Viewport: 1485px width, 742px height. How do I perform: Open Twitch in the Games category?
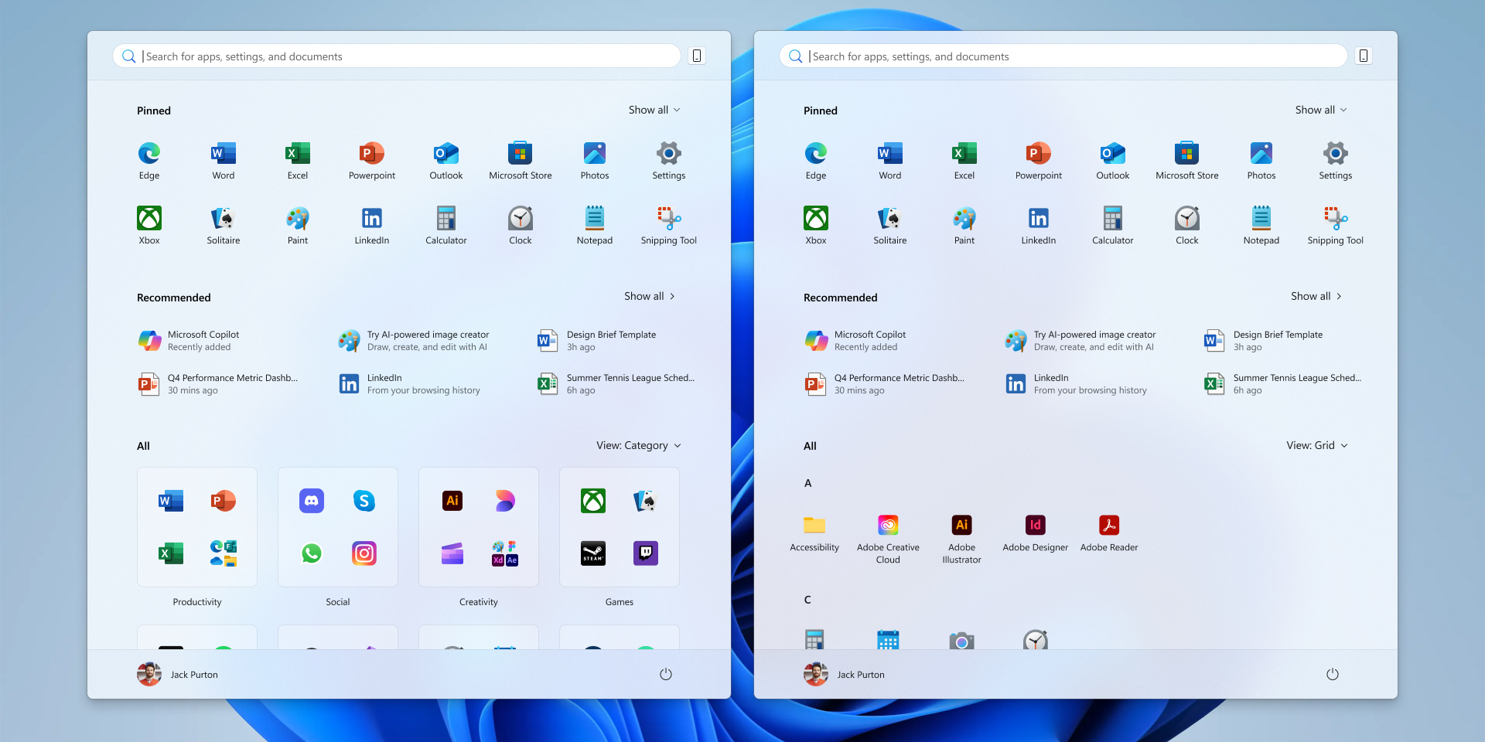[646, 553]
